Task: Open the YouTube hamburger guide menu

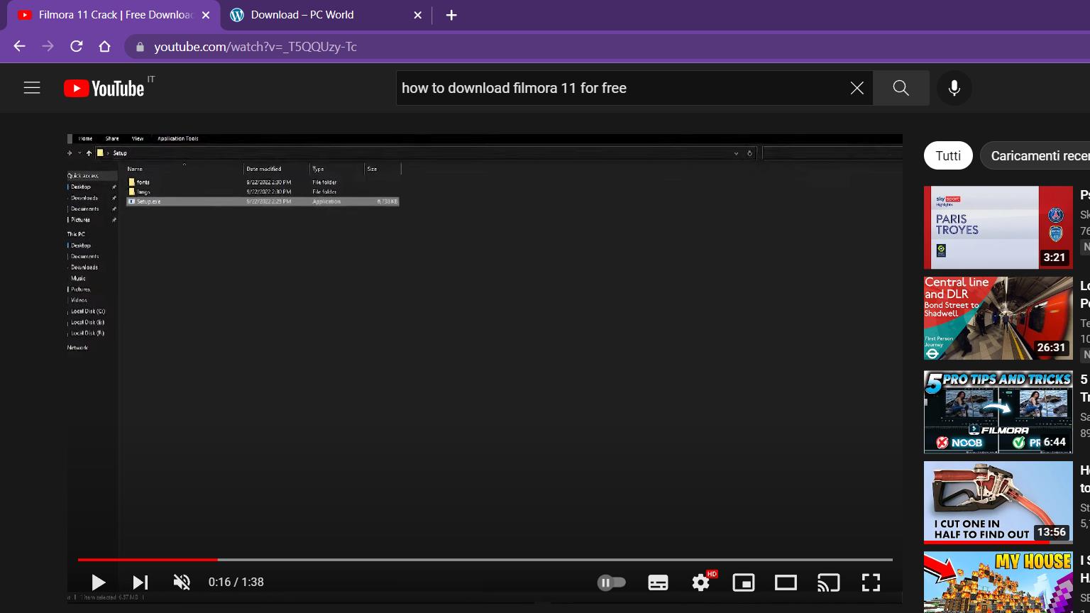Action: point(32,88)
